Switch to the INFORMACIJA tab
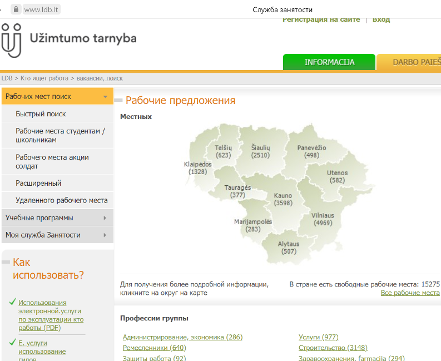The height and width of the screenshot is (361, 441). (329, 62)
